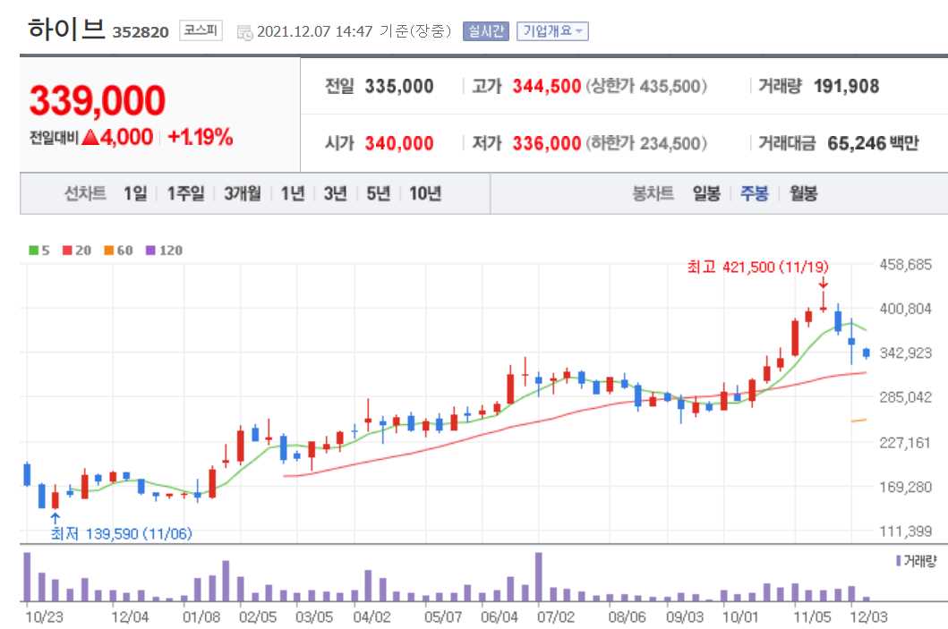This screenshot has height=629, width=948.
Task: Click the 거래량 legend in volume chart
Action: 917,561
